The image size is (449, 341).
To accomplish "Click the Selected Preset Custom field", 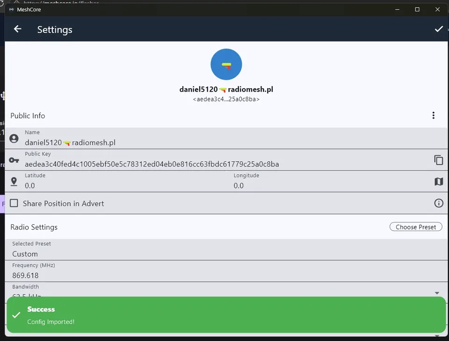I will pyautogui.click(x=226, y=250).
